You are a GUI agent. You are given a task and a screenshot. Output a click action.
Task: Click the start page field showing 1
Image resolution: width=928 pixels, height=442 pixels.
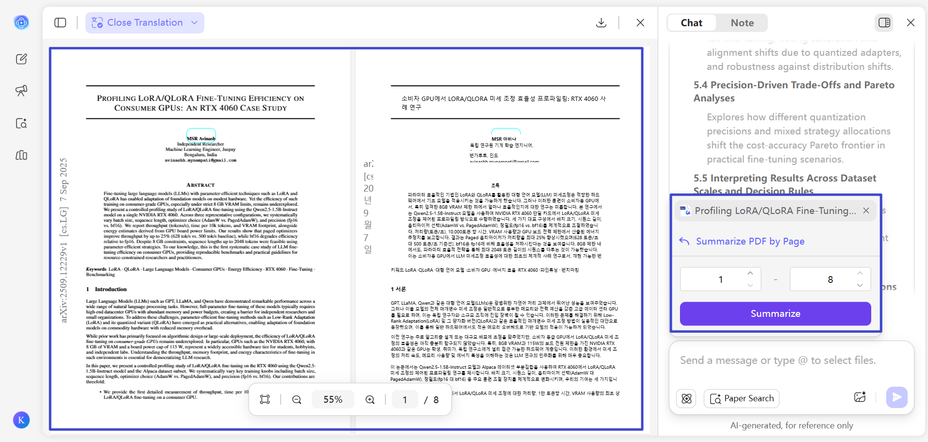point(720,279)
